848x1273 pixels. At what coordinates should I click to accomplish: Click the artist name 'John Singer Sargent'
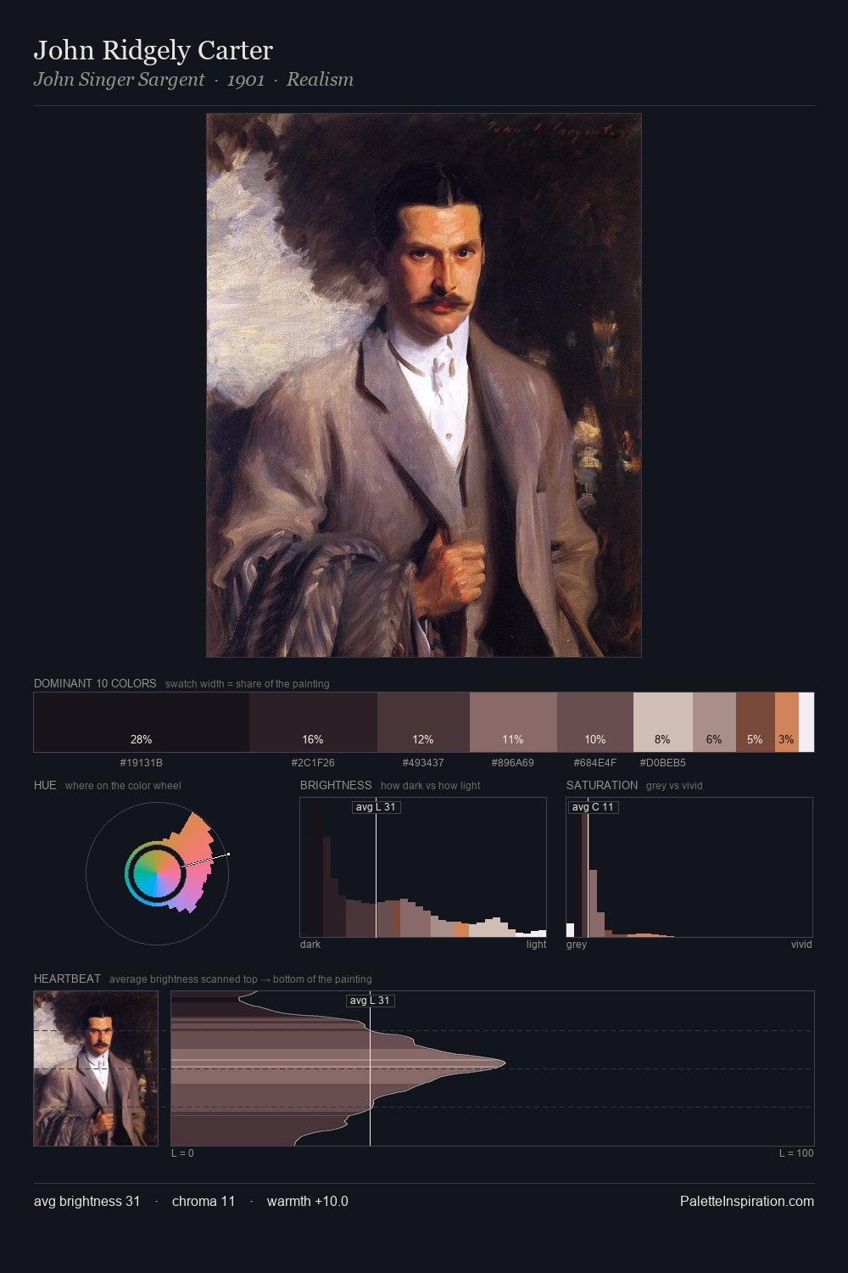point(119,80)
